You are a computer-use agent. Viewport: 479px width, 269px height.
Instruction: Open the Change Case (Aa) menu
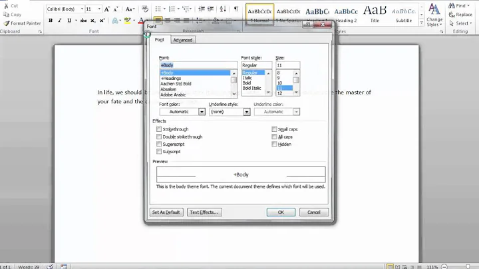[x=130, y=9]
